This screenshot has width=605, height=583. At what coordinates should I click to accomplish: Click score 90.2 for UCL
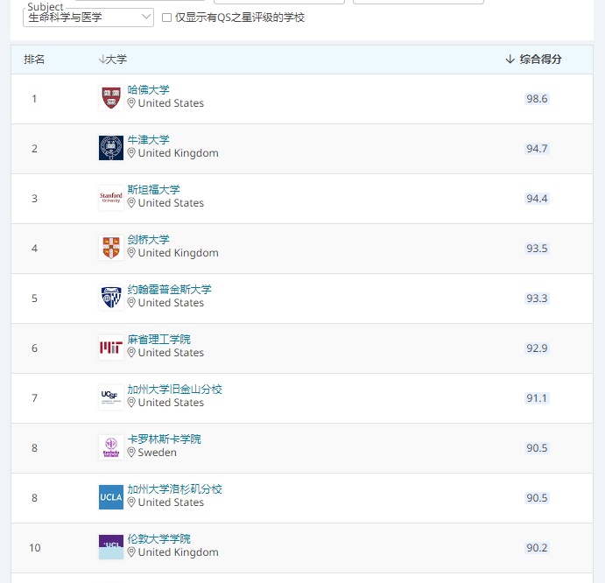[537, 548]
